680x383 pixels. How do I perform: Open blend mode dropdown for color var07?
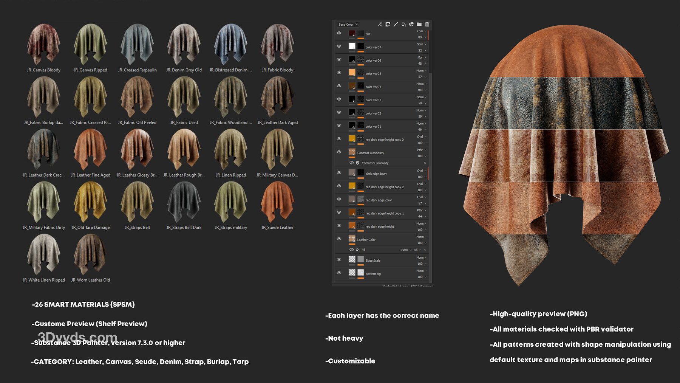tap(421, 44)
